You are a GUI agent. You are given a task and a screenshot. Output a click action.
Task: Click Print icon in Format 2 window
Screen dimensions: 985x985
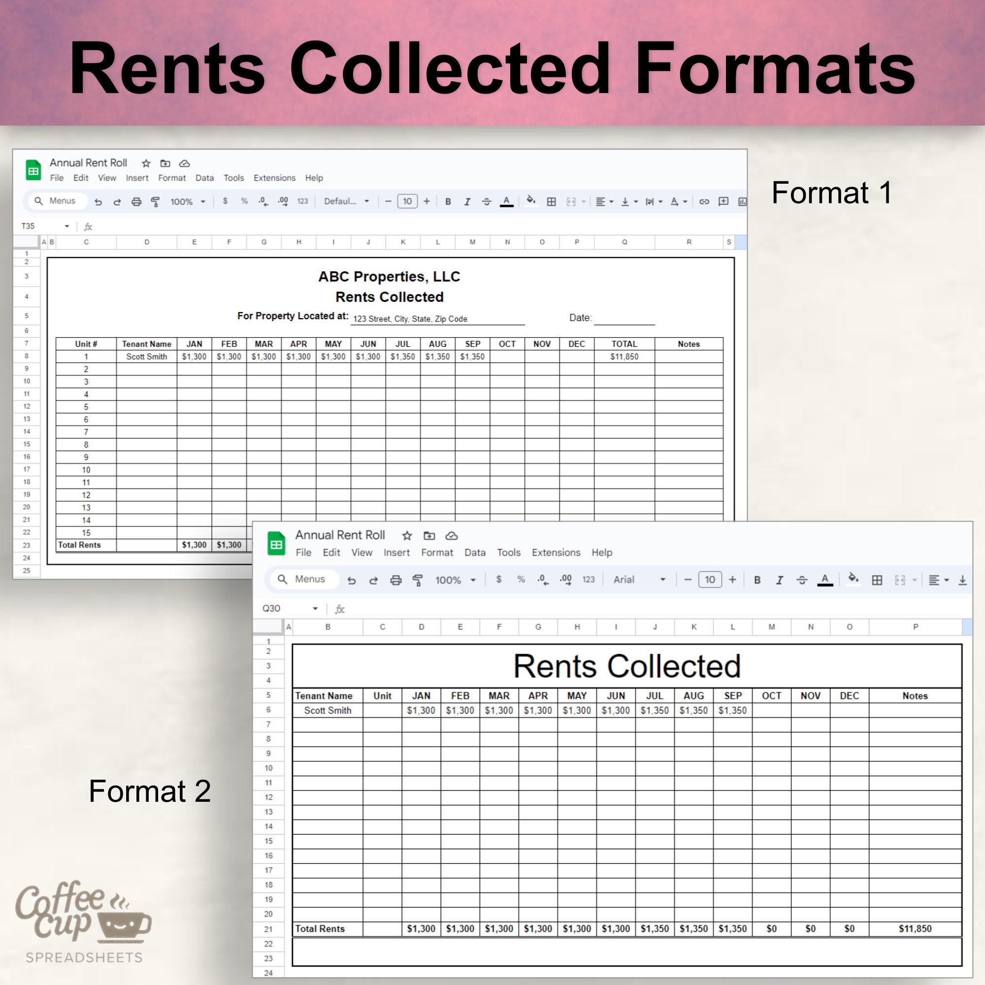tap(395, 580)
